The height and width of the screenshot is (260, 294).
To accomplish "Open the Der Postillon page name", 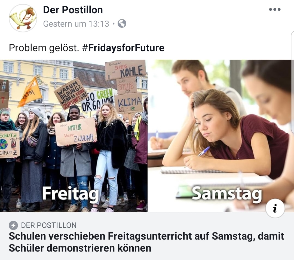I will [73, 10].
